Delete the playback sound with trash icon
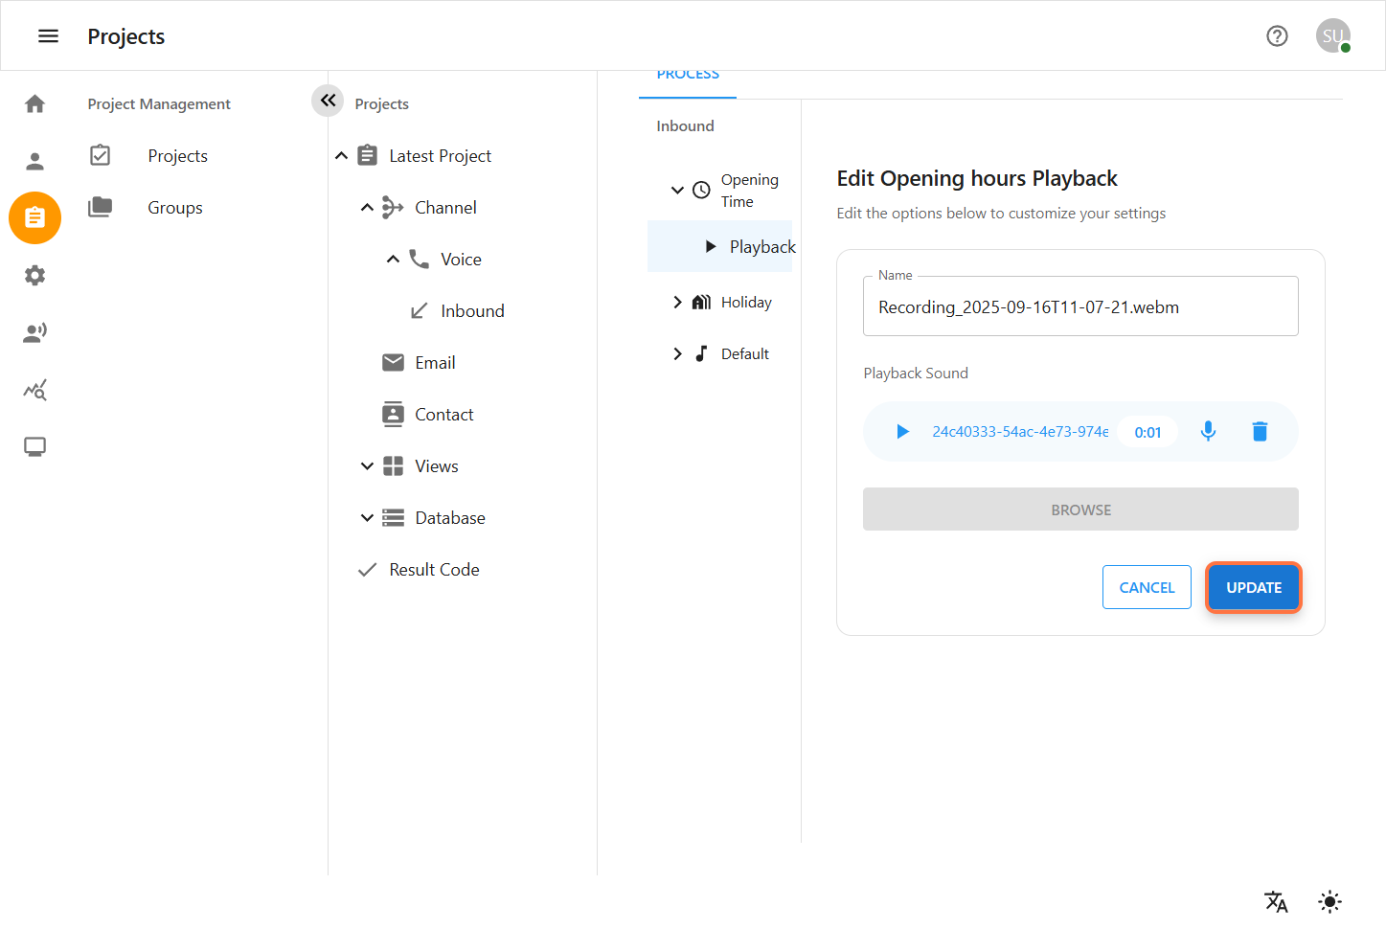Screen dimensions: 1386x929 click(x=1260, y=432)
